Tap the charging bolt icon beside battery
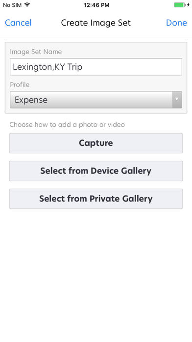Viewport: 192px width, 342px height. point(188,5)
